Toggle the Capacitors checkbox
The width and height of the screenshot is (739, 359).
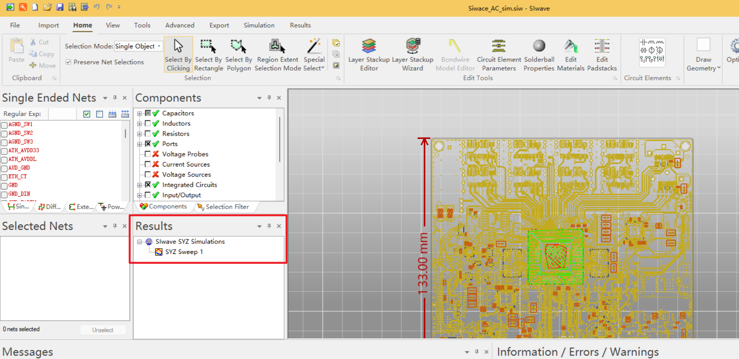148,113
